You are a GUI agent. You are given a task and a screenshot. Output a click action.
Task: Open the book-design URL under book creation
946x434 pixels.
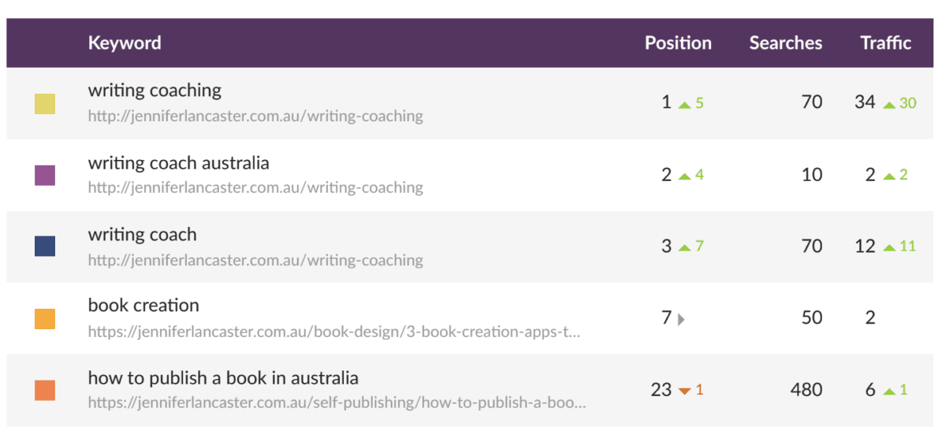click(x=334, y=332)
